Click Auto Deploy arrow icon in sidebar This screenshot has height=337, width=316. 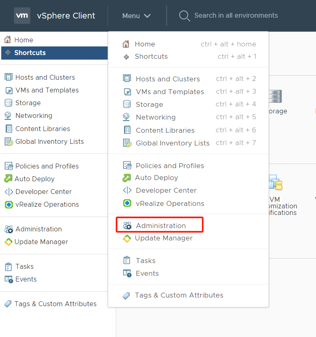pyautogui.click(x=8, y=178)
